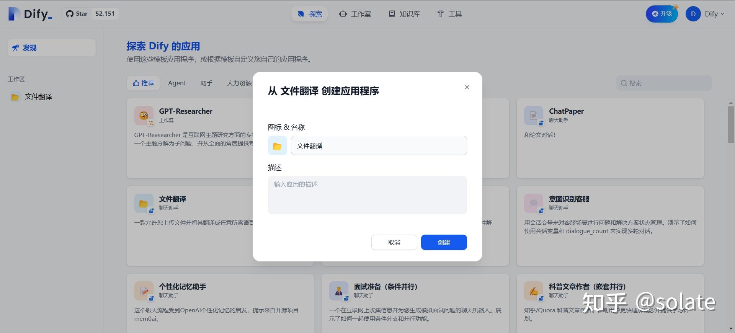
Task: Expand the Dify account dropdown
Action: coord(714,14)
